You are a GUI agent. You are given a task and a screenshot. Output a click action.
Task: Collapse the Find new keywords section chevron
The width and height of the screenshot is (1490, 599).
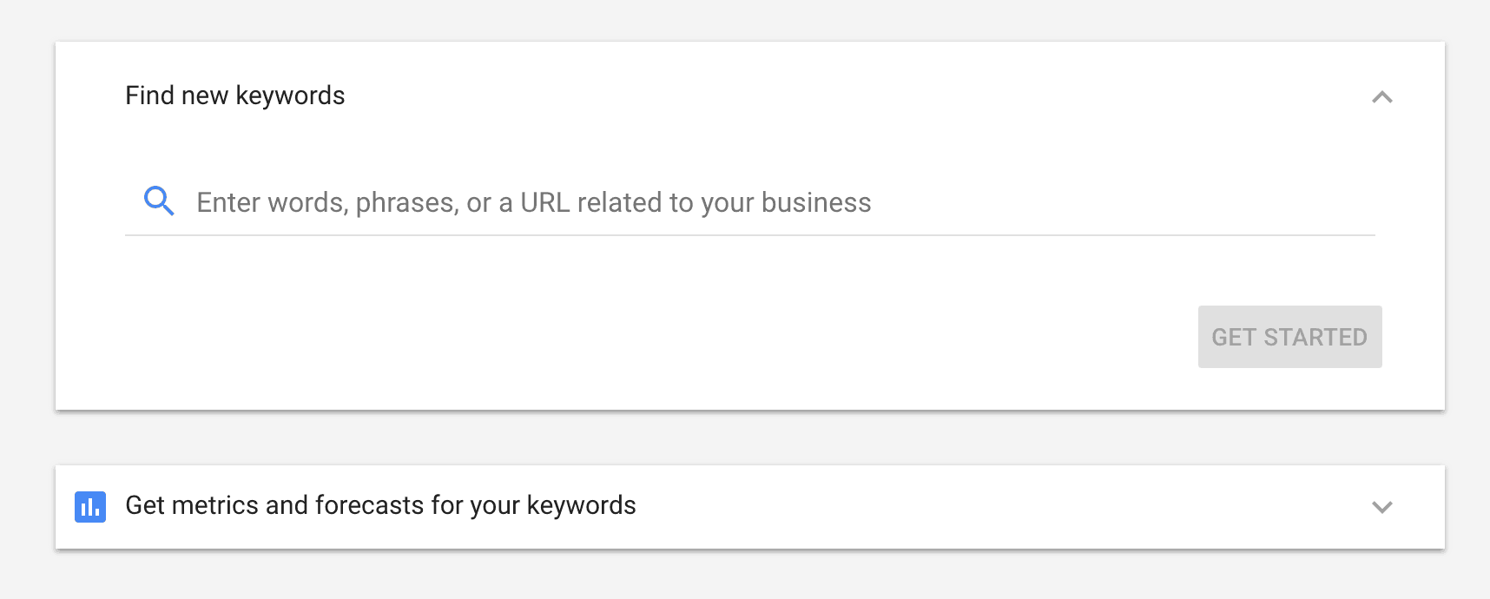[x=1381, y=97]
